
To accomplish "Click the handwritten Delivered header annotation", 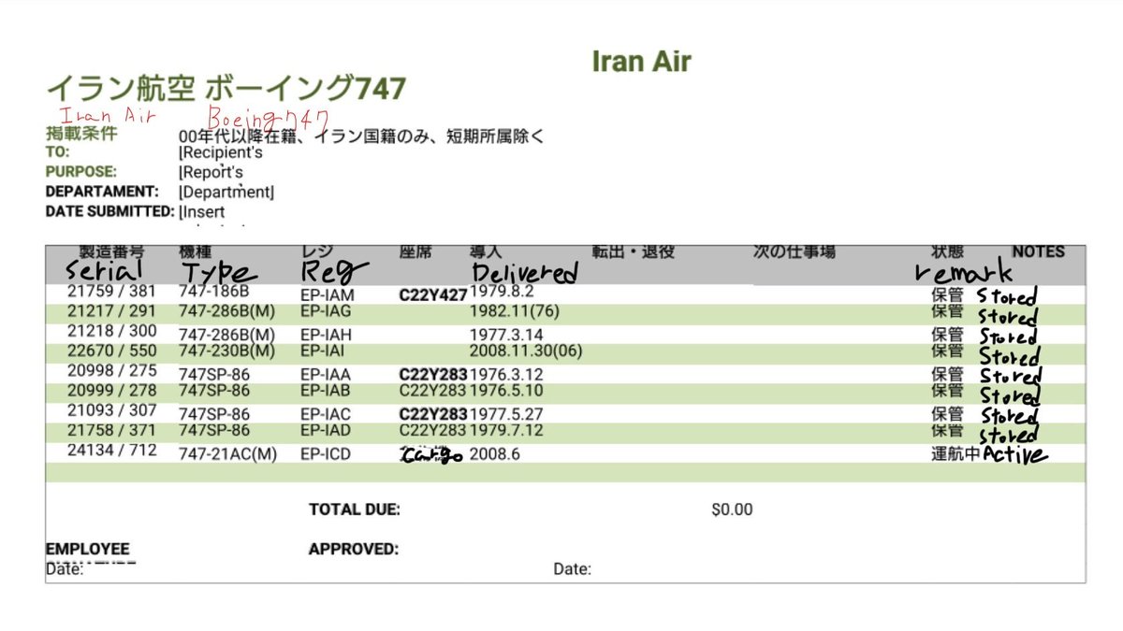I will 525,272.
